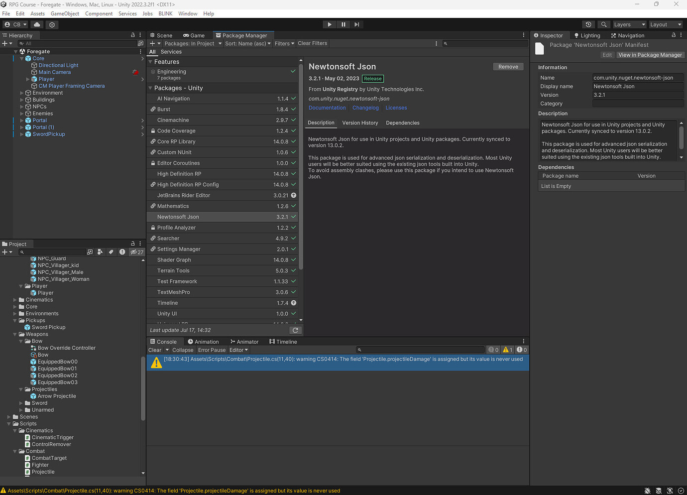Click the refresh icon next to 'Last update'

click(x=295, y=330)
